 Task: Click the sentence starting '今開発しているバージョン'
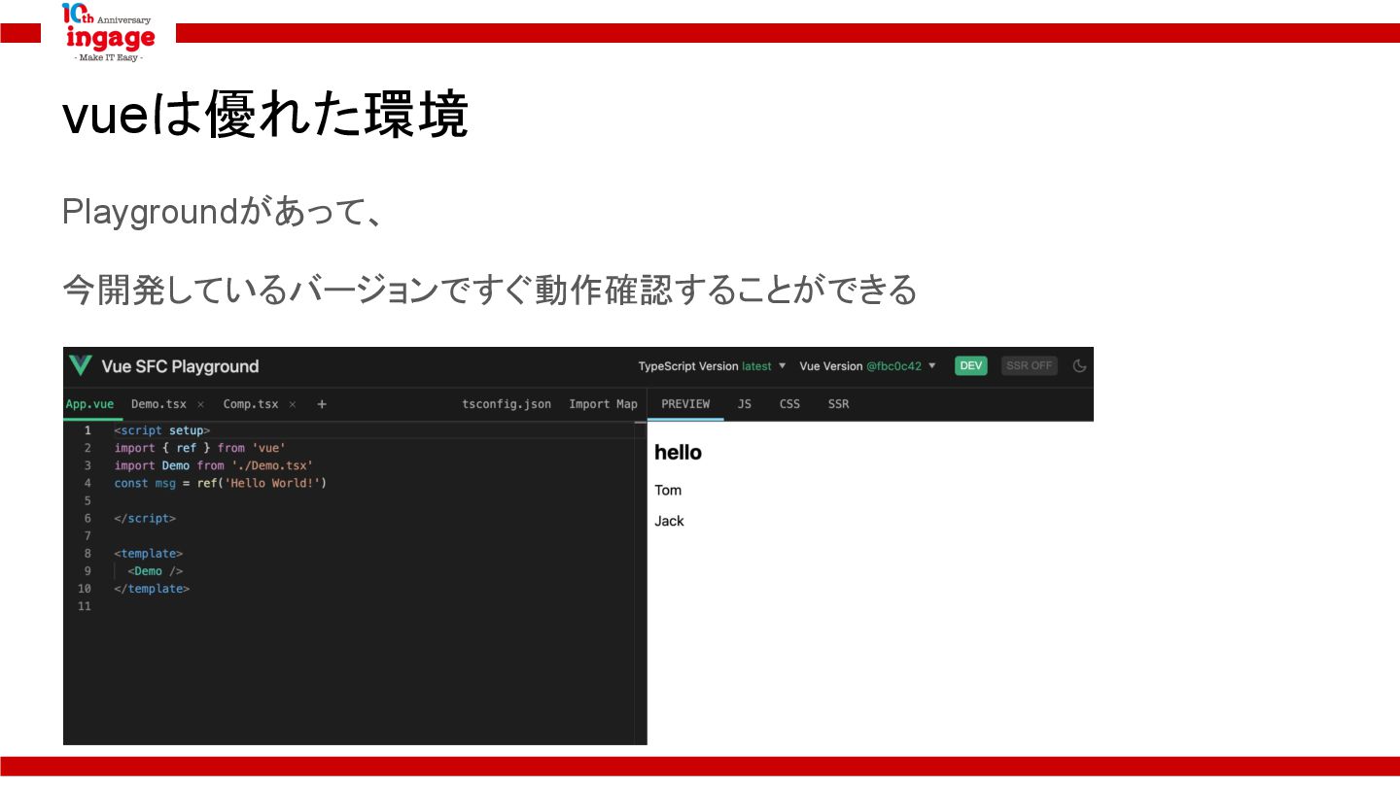[x=489, y=290]
